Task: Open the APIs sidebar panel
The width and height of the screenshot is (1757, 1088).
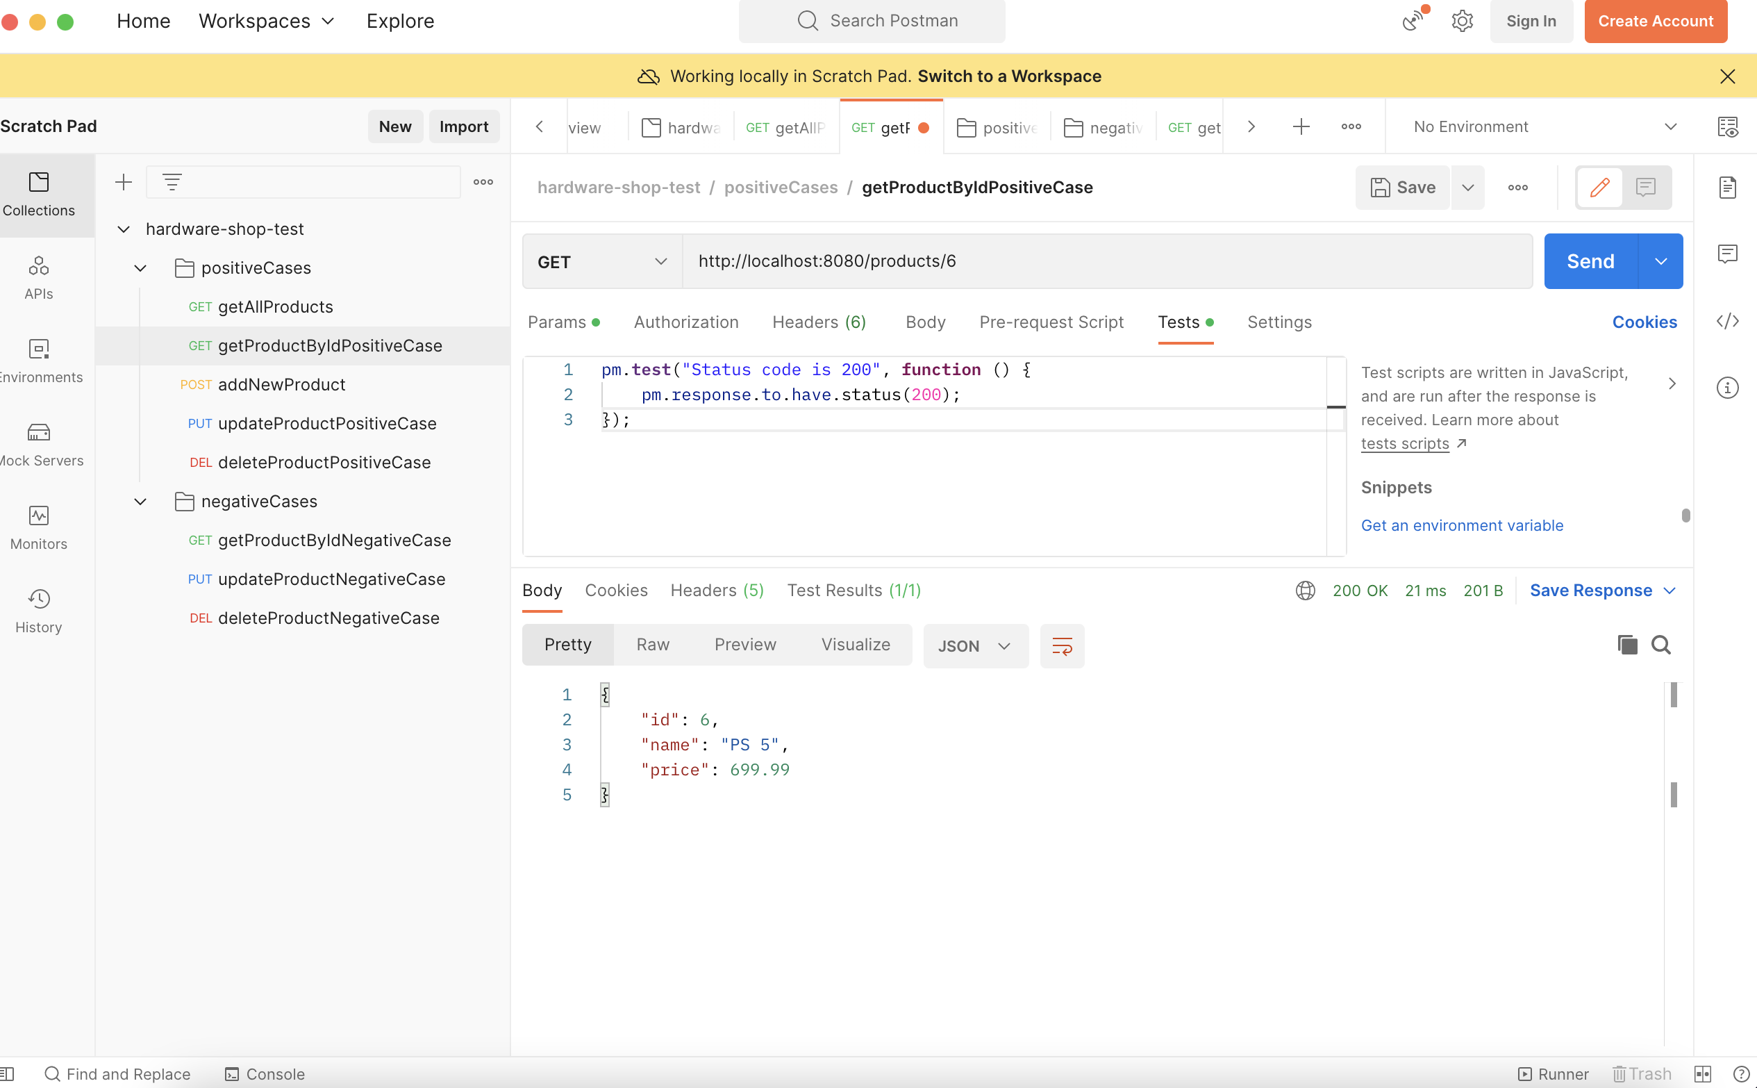Action: (x=39, y=278)
